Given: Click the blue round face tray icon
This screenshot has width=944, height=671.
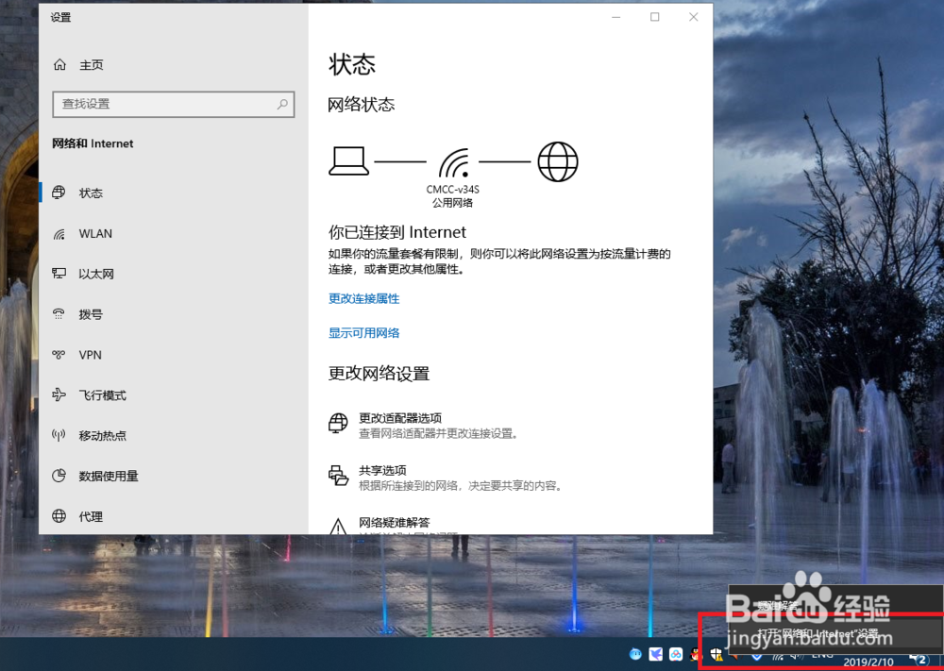Looking at the screenshot, I should (635, 654).
